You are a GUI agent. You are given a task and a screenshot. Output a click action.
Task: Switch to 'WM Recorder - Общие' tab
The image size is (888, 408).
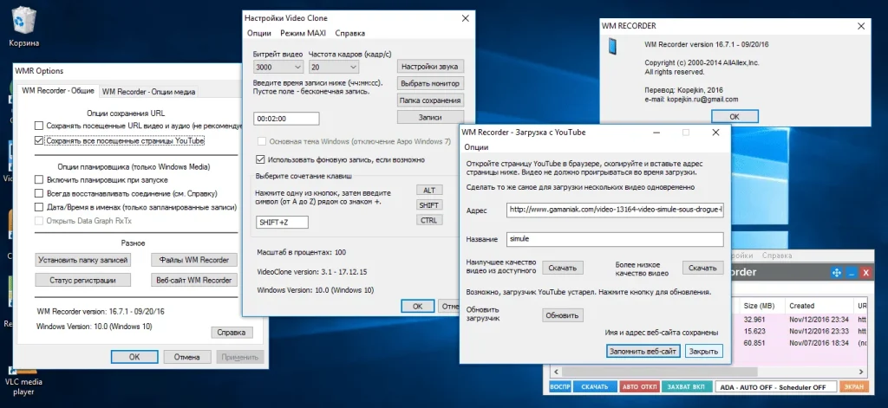coord(58,91)
